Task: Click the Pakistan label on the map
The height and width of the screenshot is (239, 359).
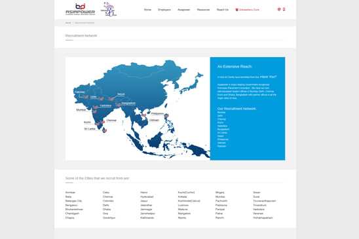Action: coord(80,92)
